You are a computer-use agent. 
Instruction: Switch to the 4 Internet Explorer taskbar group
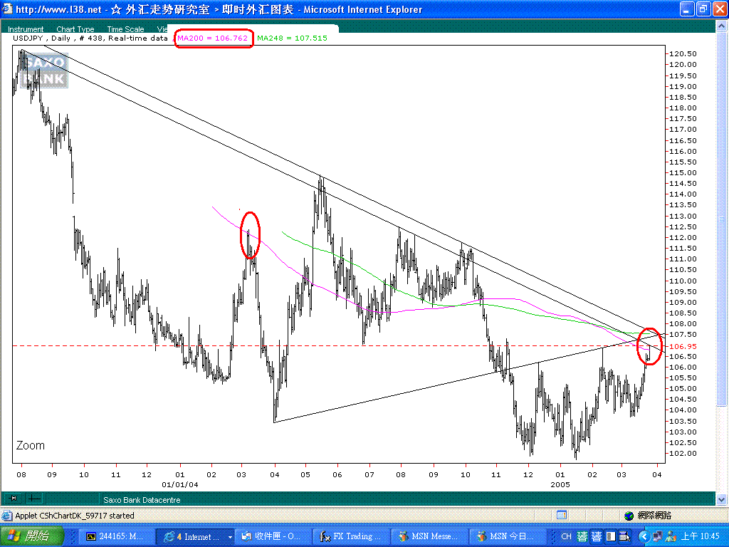pos(194,536)
